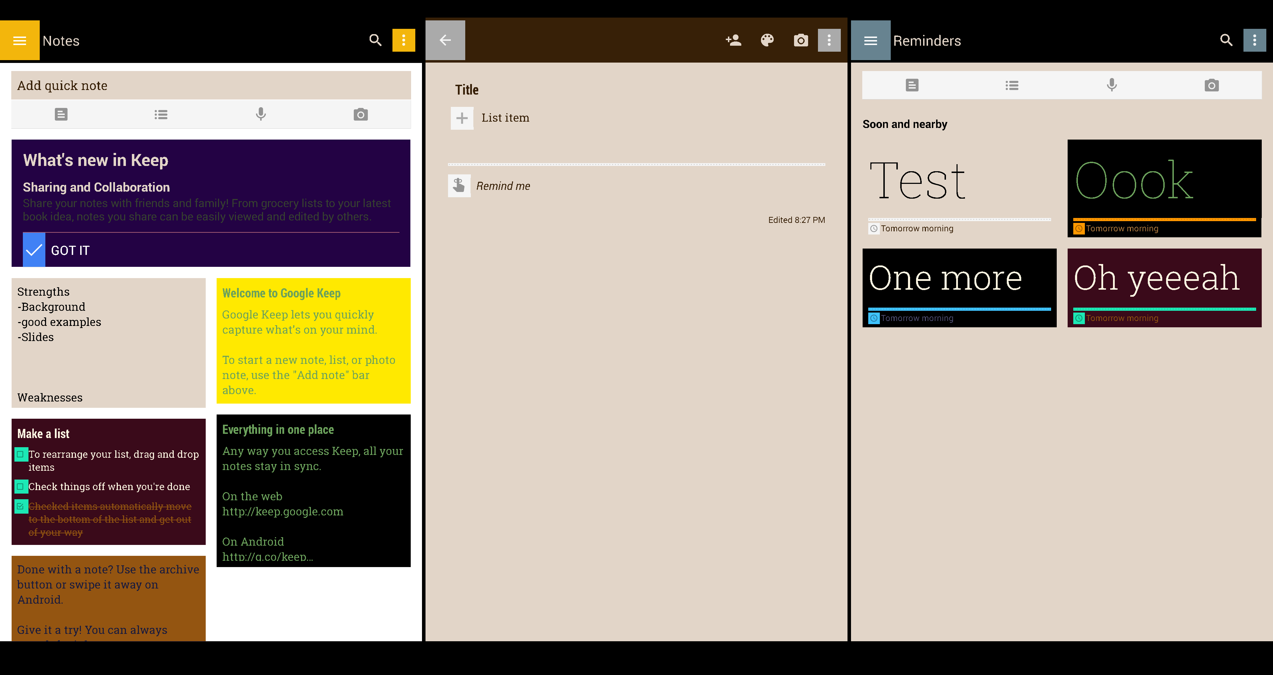This screenshot has height=675, width=1273.
Task: Open the Reminders navigation hamburger menu
Action: (x=871, y=40)
